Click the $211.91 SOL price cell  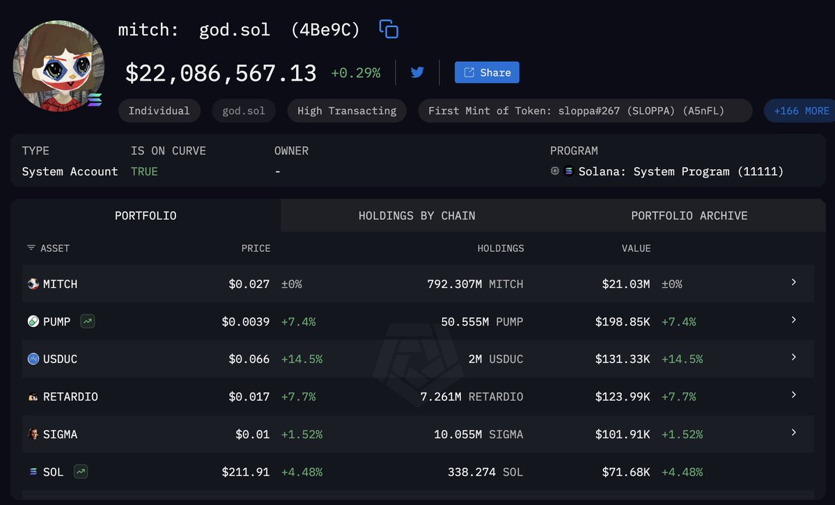pyautogui.click(x=246, y=472)
